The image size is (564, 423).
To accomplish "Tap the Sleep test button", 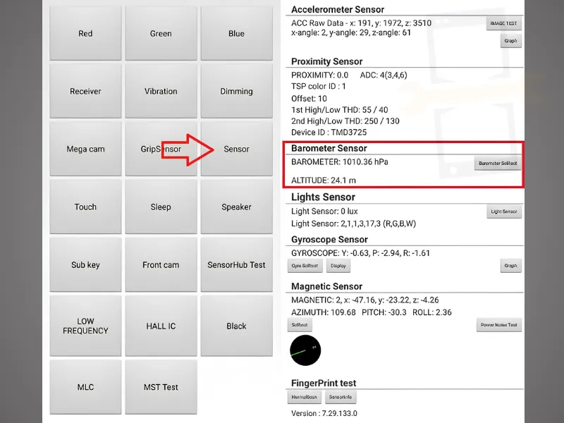I will (x=161, y=207).
